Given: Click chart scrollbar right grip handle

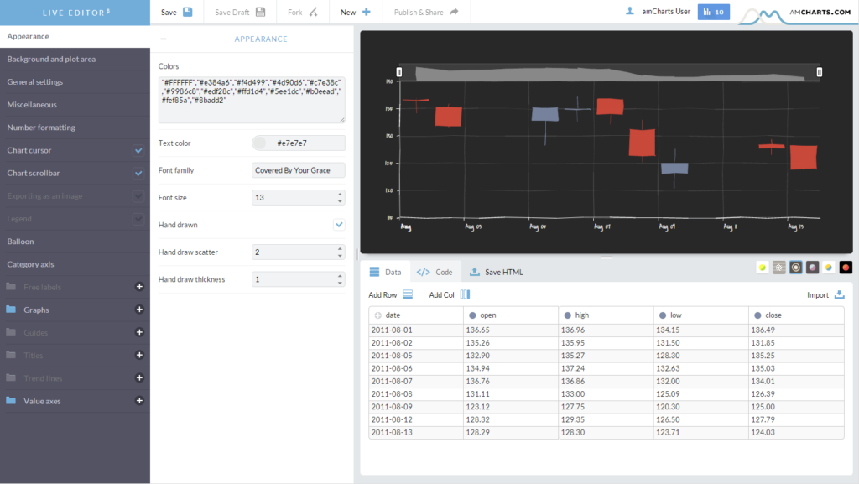Looking at the screenshot, I should [819, 72].
